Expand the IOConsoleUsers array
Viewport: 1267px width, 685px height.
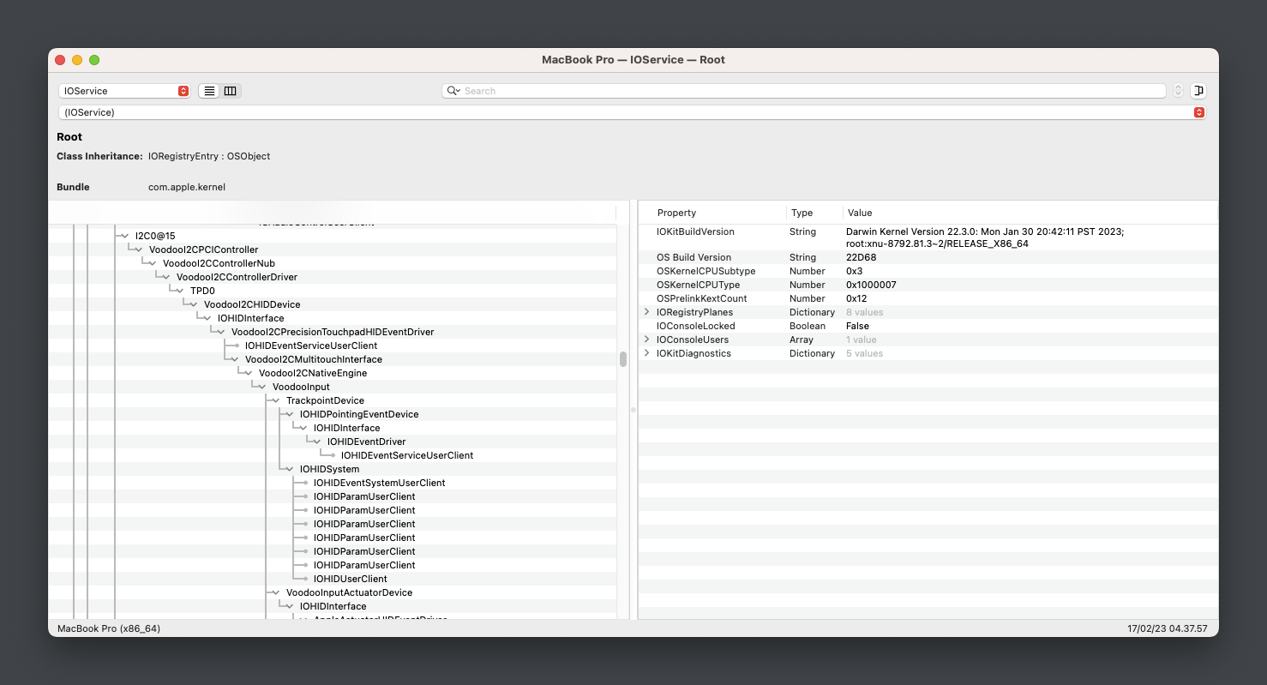pyautogui.click(x=647, y=339)
